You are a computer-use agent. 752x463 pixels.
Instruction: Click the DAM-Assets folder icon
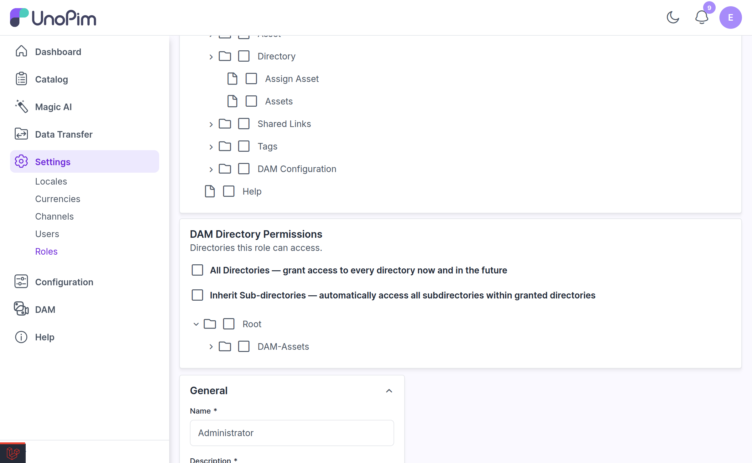pos(225,347)
